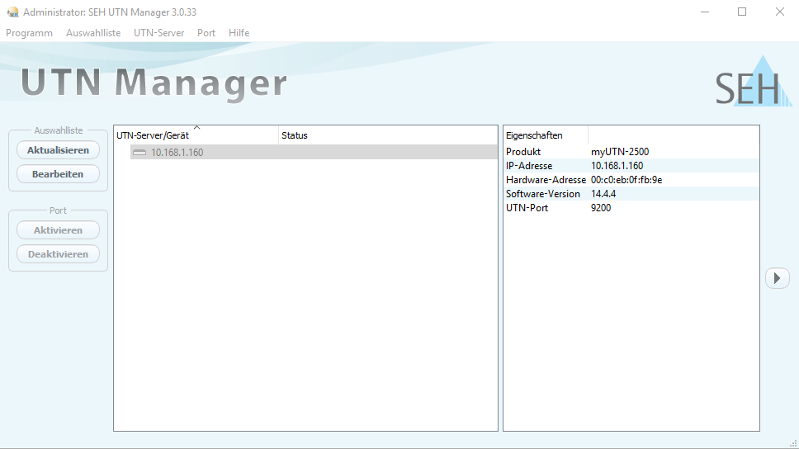
Task: Close the UTN Manager window
Action: [780, 12]
